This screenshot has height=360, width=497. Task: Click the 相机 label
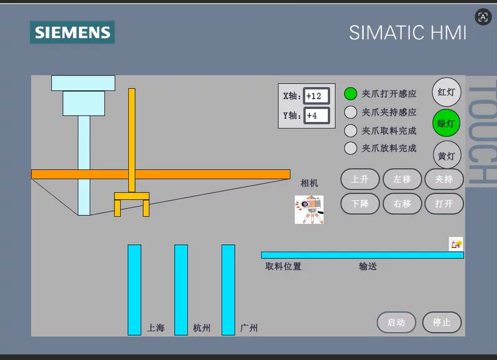309,183
